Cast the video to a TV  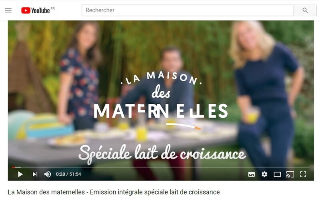click(290, 174)
